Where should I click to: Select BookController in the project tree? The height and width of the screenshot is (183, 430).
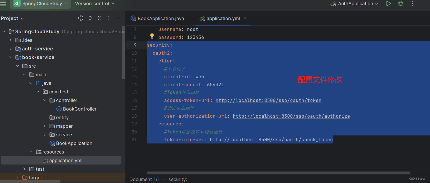pyautogui.click(x=80, y=109)
